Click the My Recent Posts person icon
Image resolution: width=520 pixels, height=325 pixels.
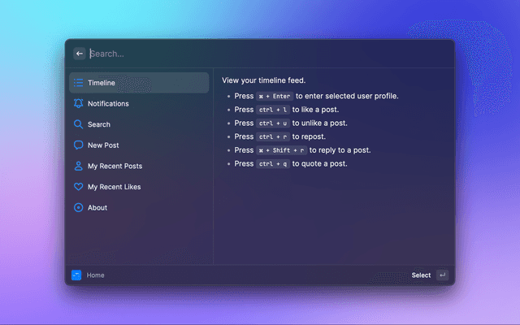[78, 166]
